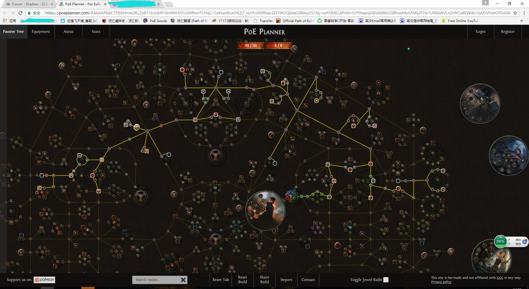529x289 pixels.
Task: Open the Equipment tab
Action: point(41,31)
